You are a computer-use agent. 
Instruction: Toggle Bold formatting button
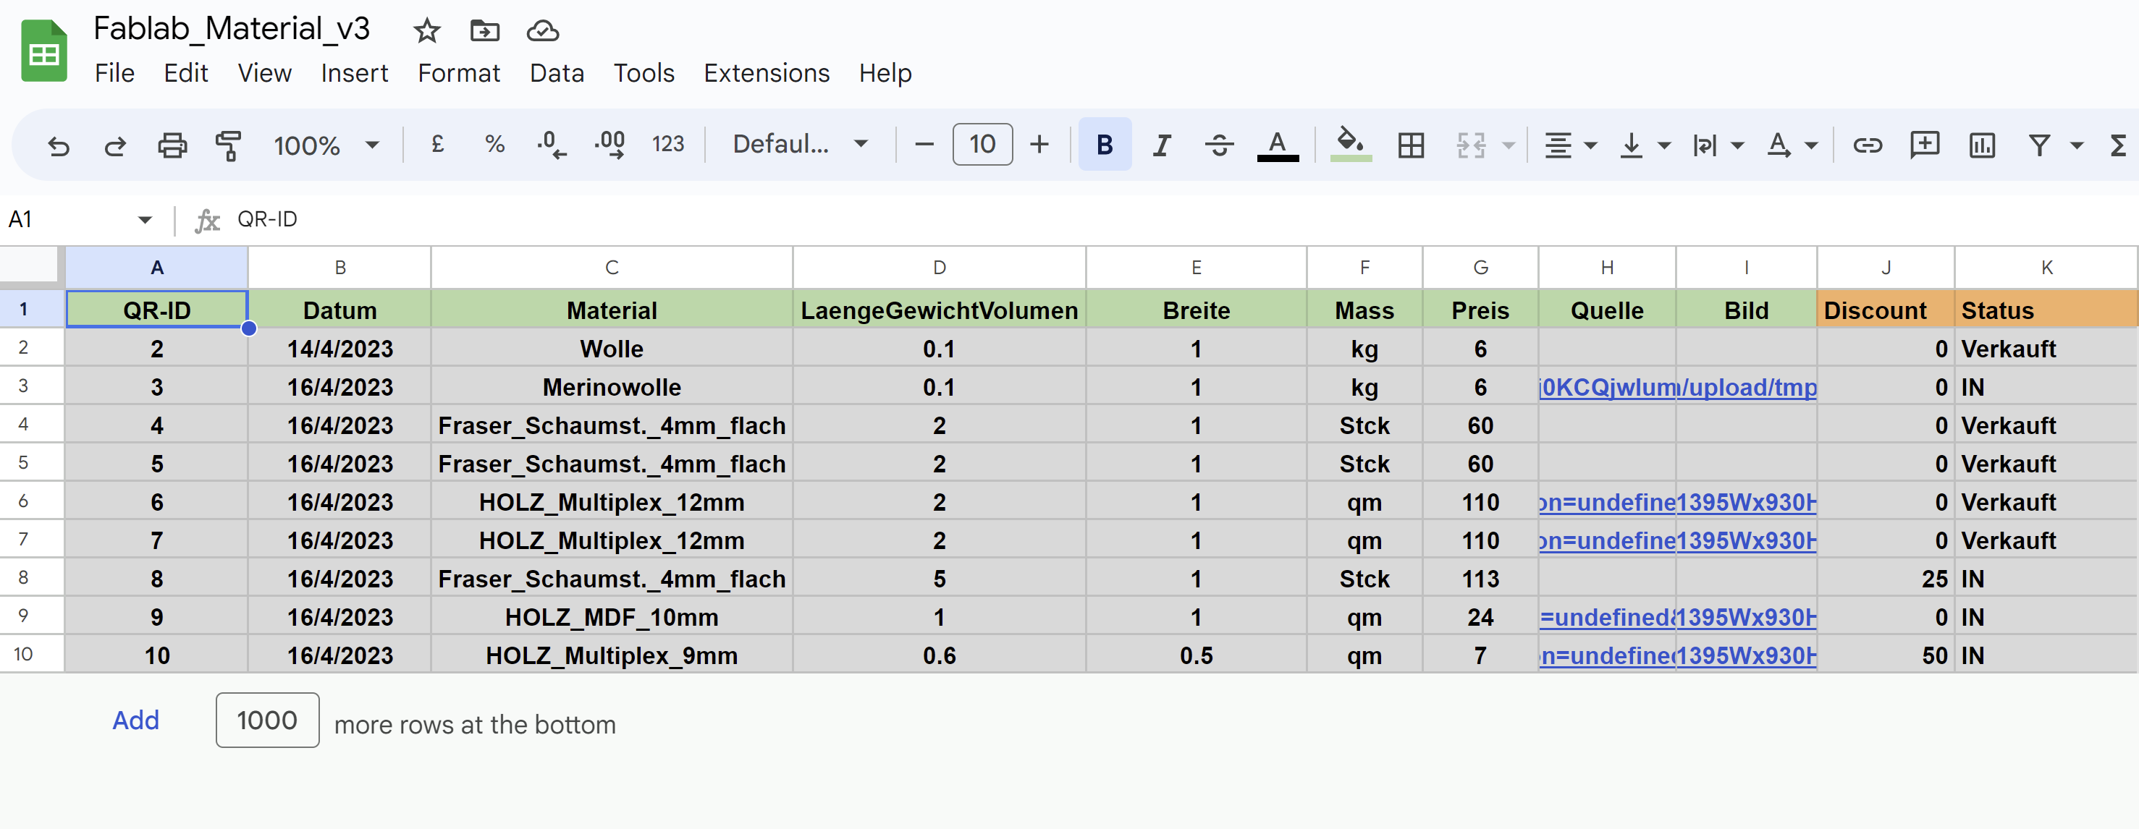coord(1105,145)
